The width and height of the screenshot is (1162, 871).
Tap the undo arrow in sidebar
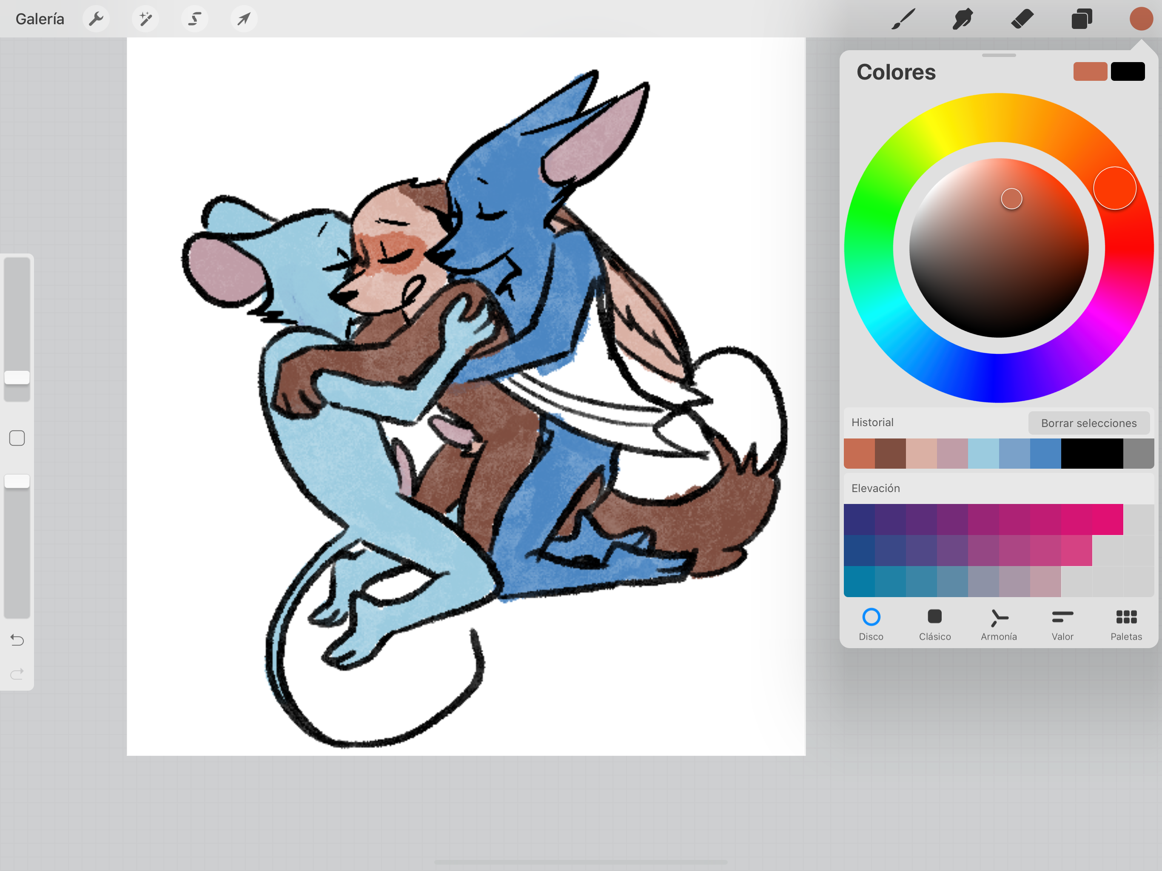tap(17, 639)
